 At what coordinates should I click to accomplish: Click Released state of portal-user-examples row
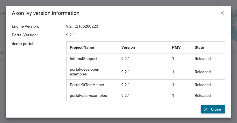pyautogui.click(x=203, y=96)
